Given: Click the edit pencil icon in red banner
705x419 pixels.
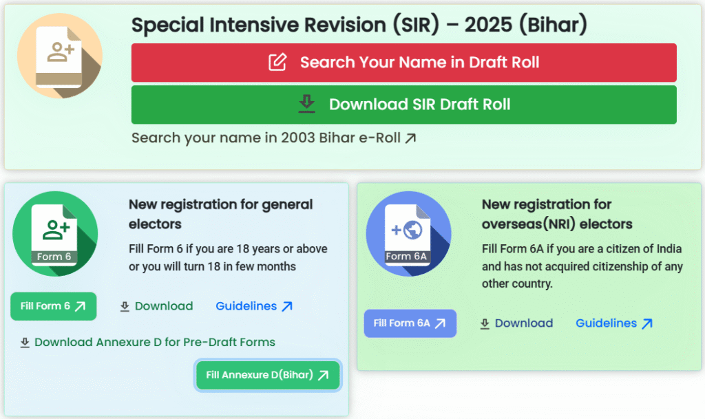Looking at the screenshot, I should coord(277,63).
